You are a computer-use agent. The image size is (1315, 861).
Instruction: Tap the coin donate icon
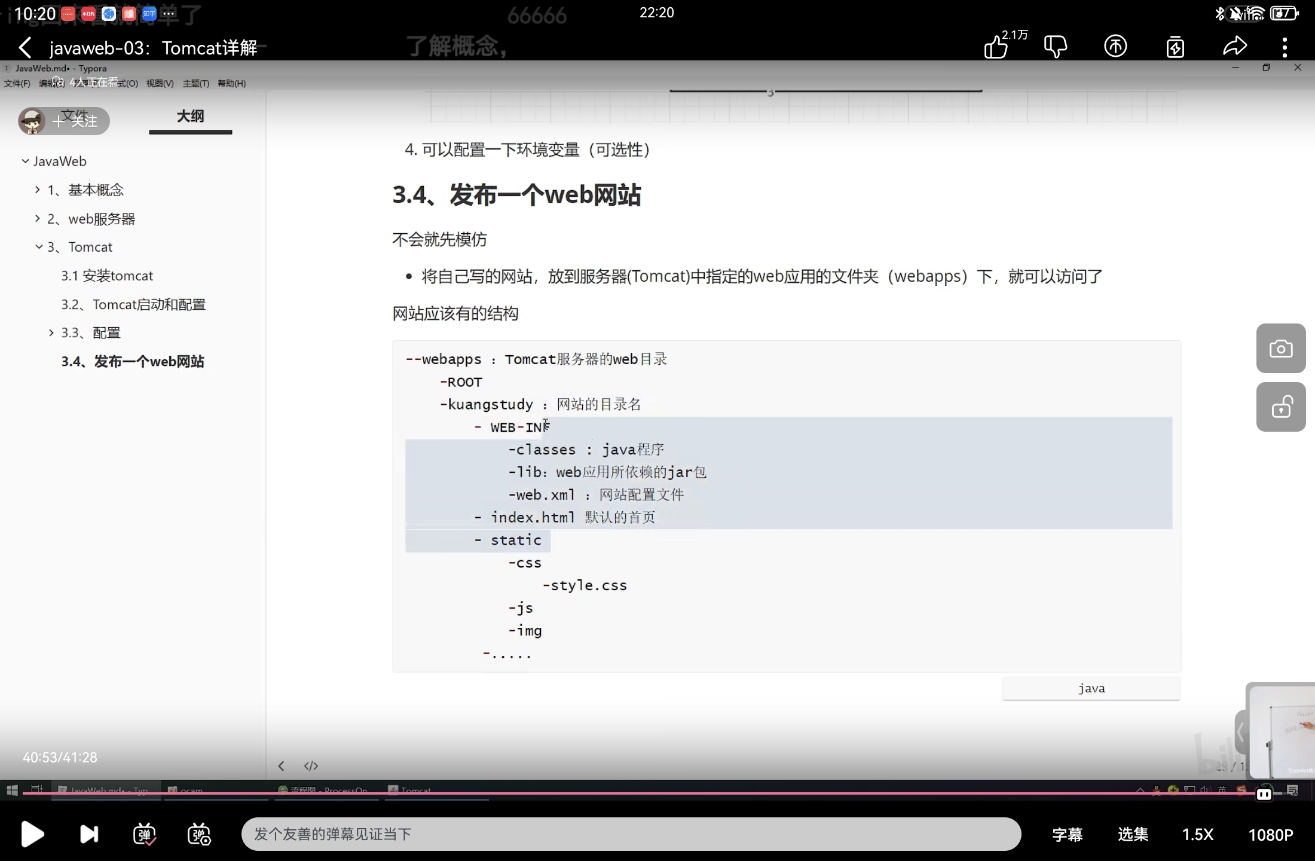tap(1115, 47)
